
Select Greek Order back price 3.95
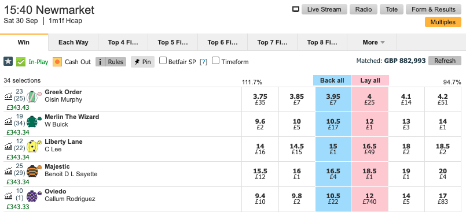pos(333,99)
